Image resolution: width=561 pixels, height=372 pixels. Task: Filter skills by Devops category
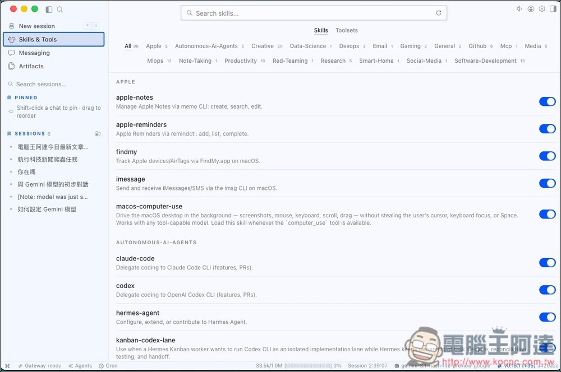pyautogui.click(x=352, y=46)
